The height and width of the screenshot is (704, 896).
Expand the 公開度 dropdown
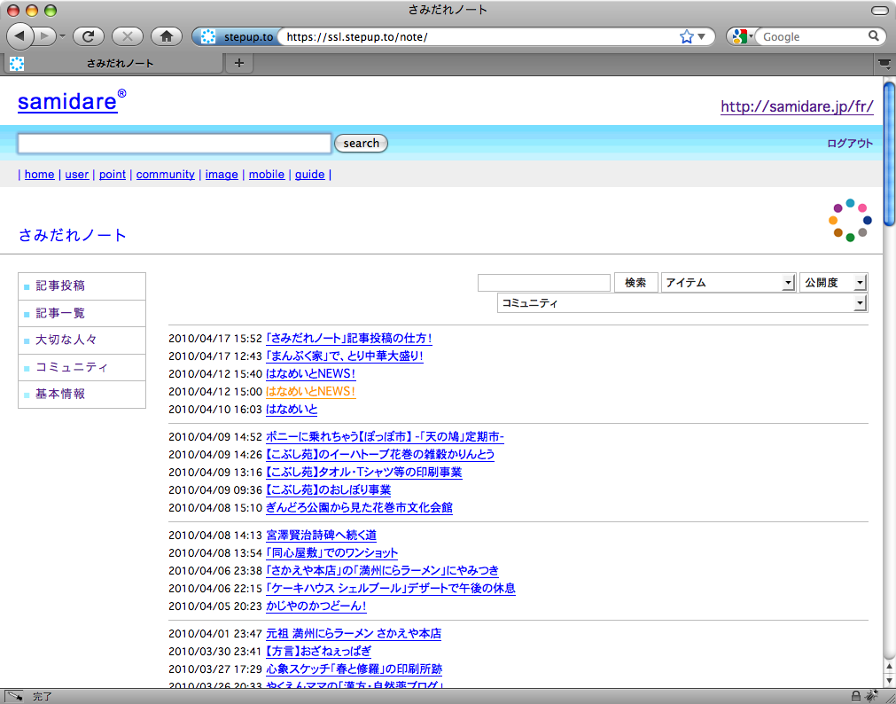click(x=833, y=283)
